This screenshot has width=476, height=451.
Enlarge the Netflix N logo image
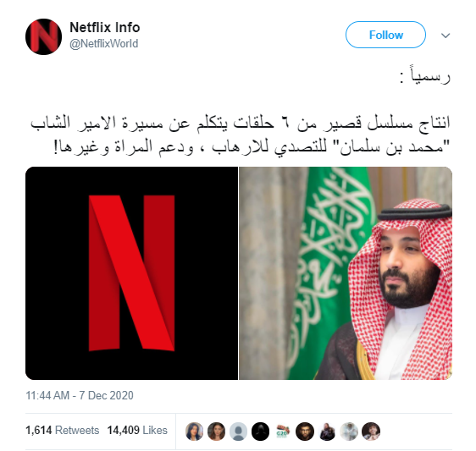pyautogui.click(x=132, y=273)
